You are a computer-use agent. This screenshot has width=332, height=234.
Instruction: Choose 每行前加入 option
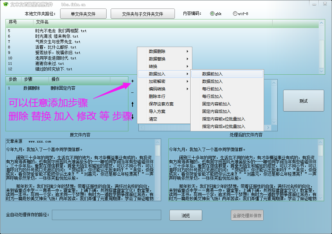click(x=227, y=89)
